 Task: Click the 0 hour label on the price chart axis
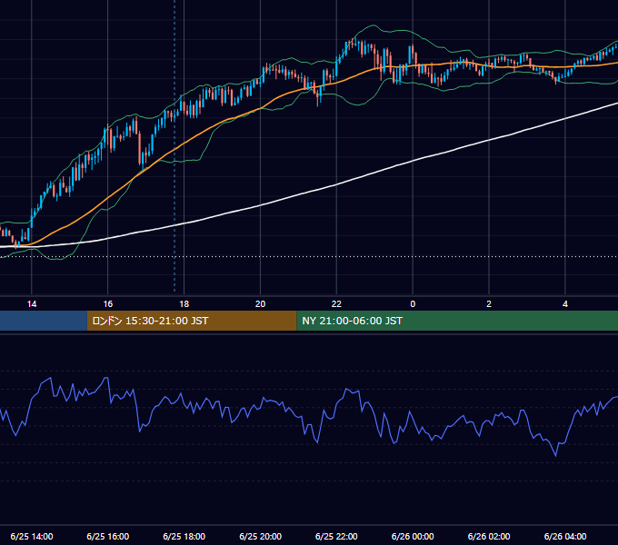click(413, 304)
